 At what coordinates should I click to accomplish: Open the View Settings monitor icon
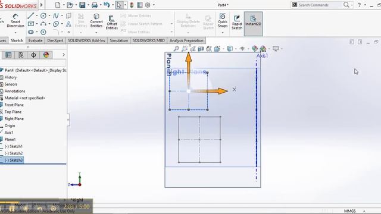pos(276,49)
